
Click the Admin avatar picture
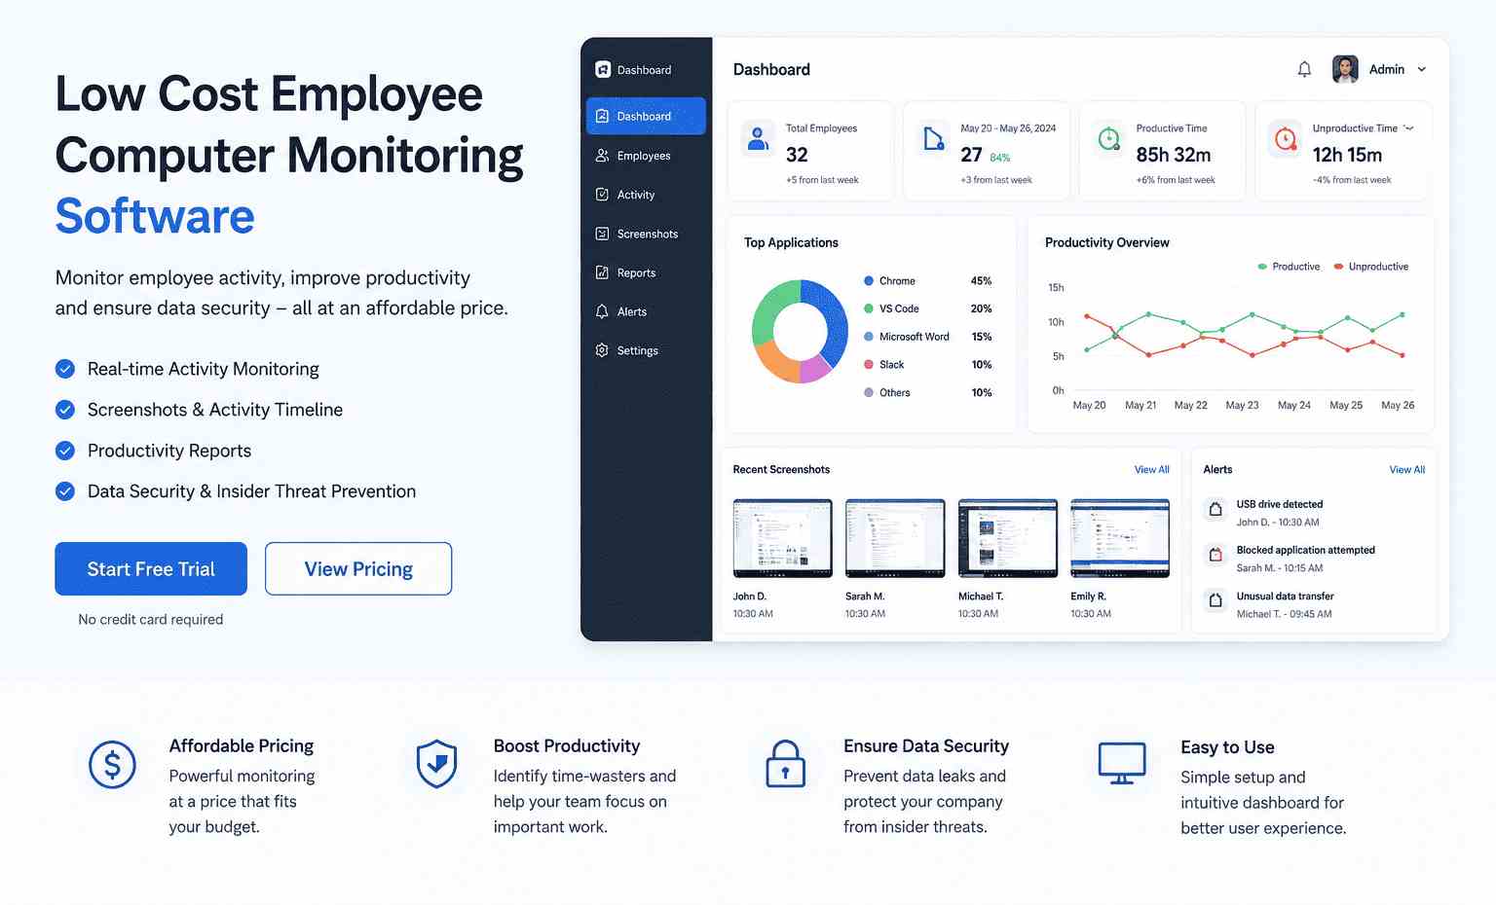click(x=1345, y=69)
